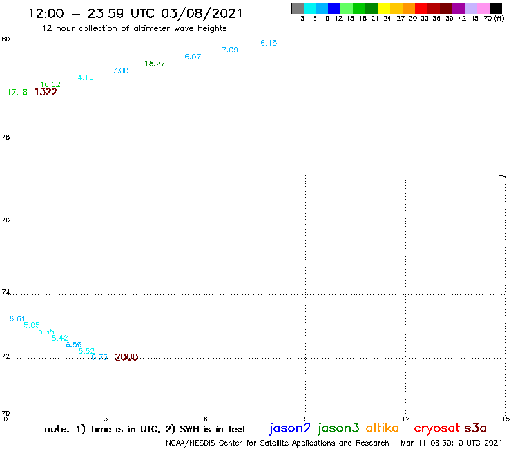Click the bright red color scale swatch
The height and width of the screenshot is (449, 511).
click(x=421, y=8)
